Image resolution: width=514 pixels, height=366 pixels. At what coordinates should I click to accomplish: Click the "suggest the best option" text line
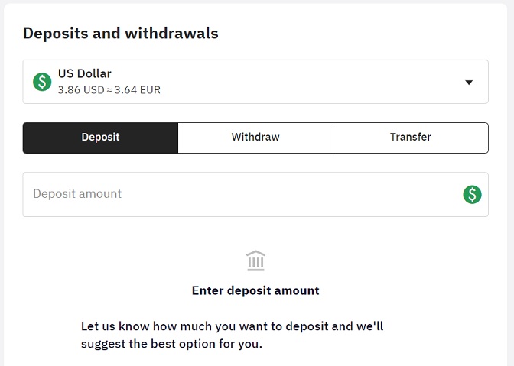pos(171,344)
